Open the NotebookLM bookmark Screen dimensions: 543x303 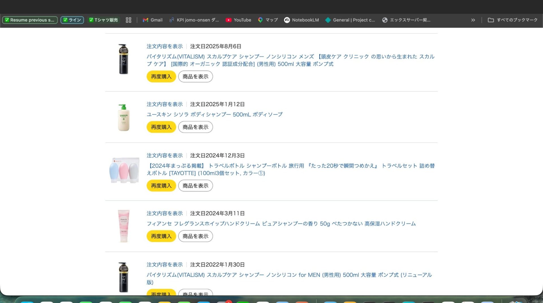pos(301,20)
